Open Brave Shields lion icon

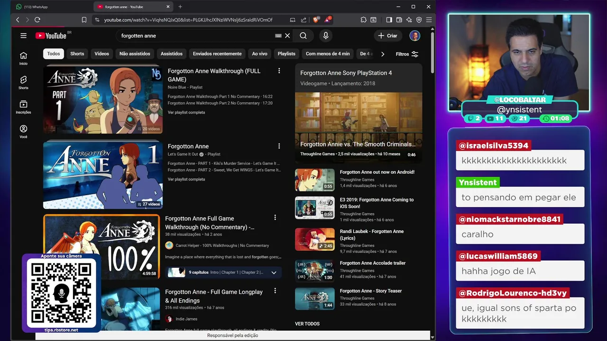pos(316,20)
